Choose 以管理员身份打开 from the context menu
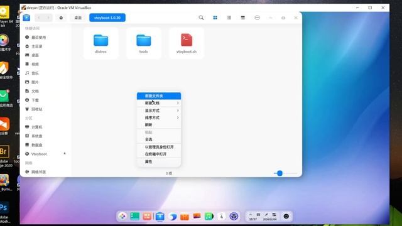 point(159,147)
